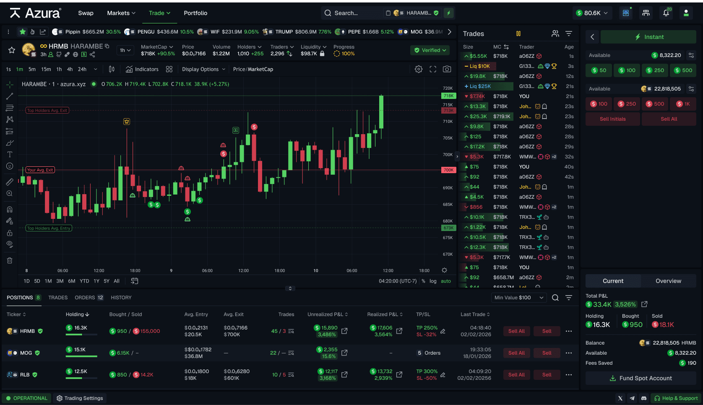Open the Discord link icon
This screenshot has width=703, height=405.
pos(644,398)
